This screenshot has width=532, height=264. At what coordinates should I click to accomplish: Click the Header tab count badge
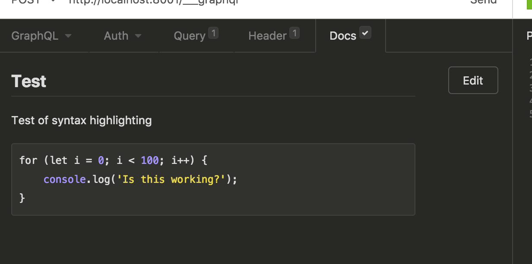pyautogui.click(x=294, y=33)
